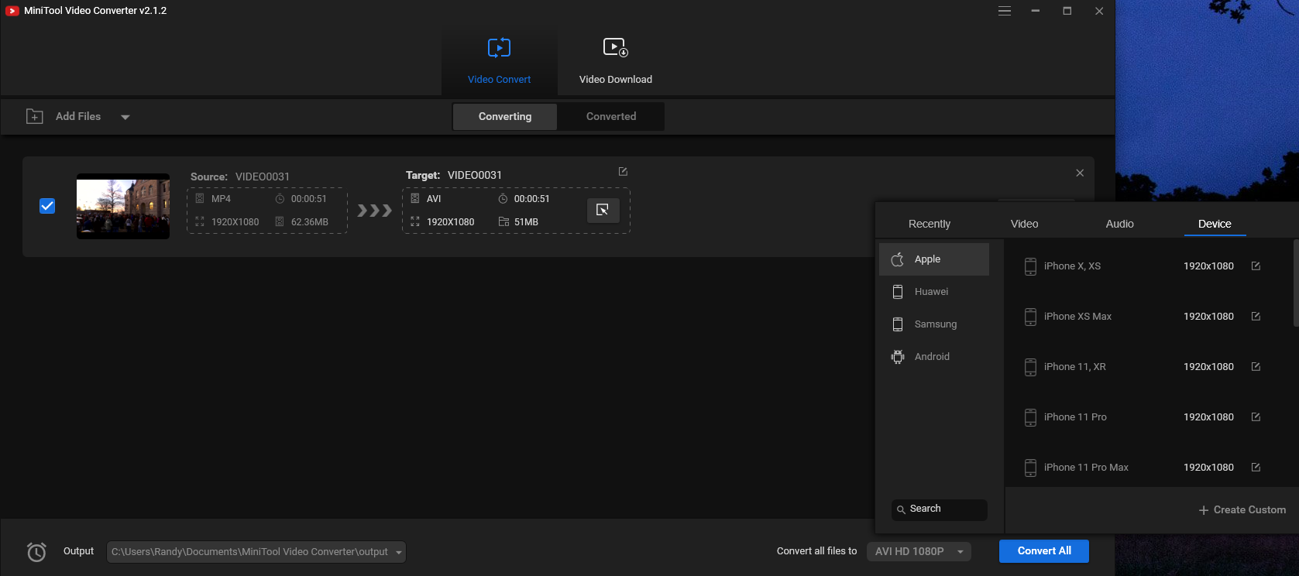Open the Recently formats tab

click(930, 224)
